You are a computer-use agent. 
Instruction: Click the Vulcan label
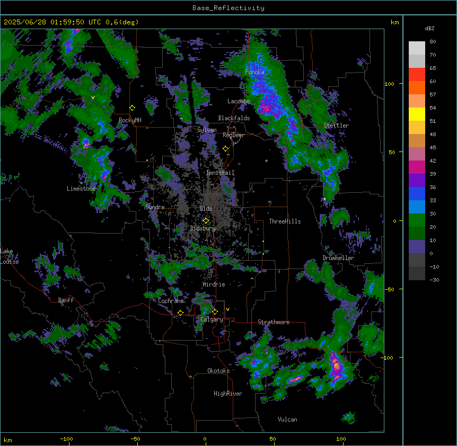click(x=287, y=420)
